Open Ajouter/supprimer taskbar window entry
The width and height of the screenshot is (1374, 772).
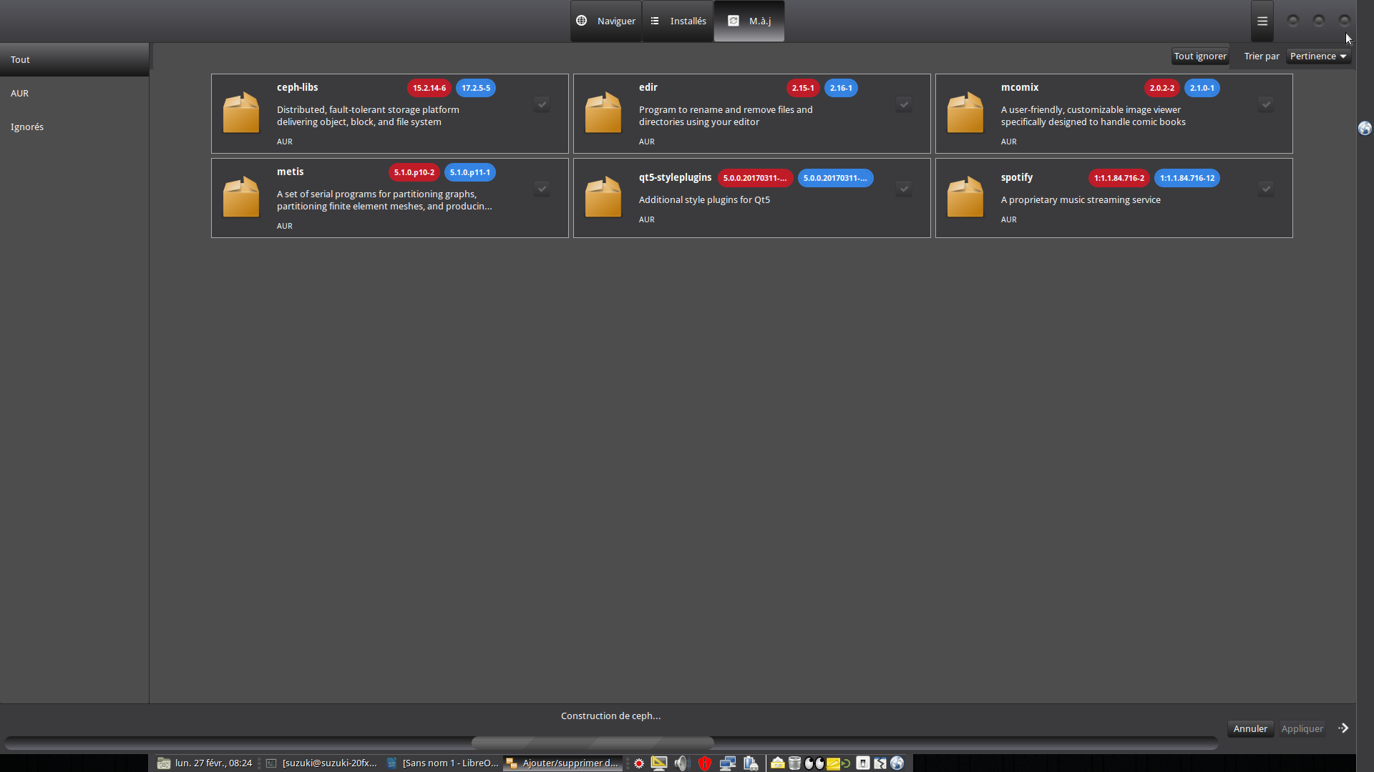click(x=562, y=763)
